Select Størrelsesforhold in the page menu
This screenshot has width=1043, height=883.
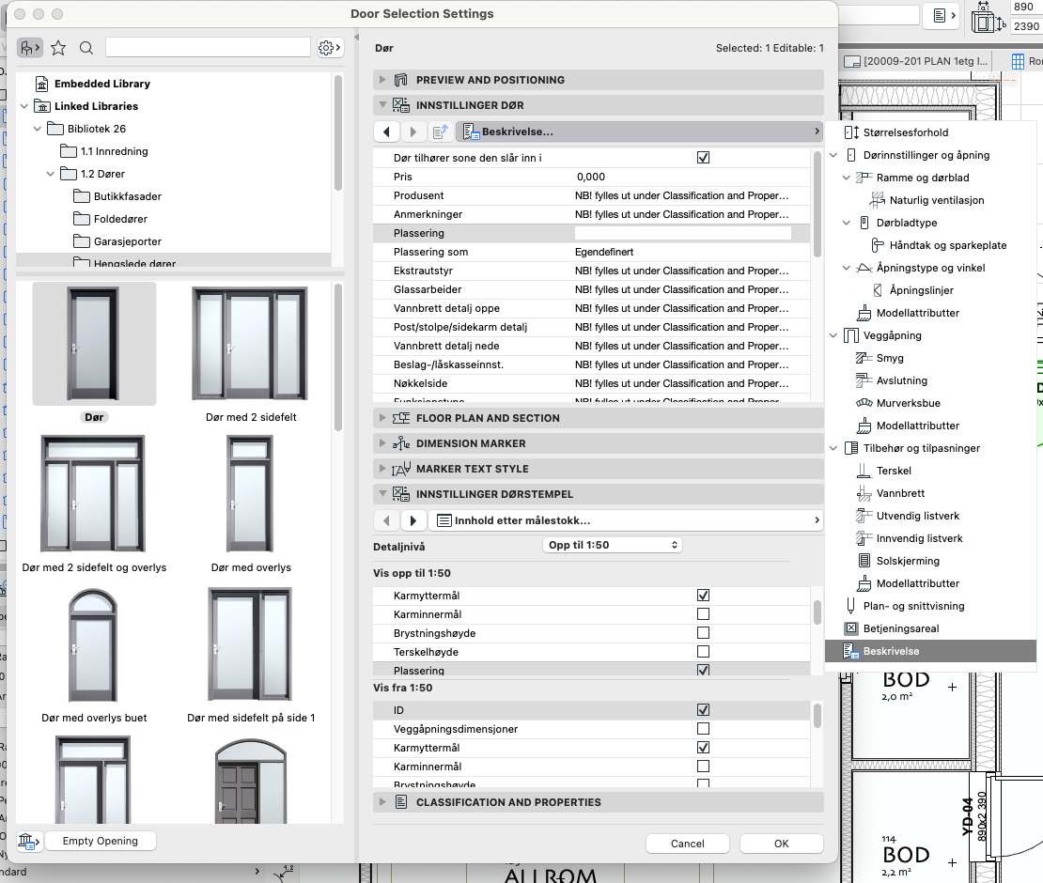pos(904,132)
